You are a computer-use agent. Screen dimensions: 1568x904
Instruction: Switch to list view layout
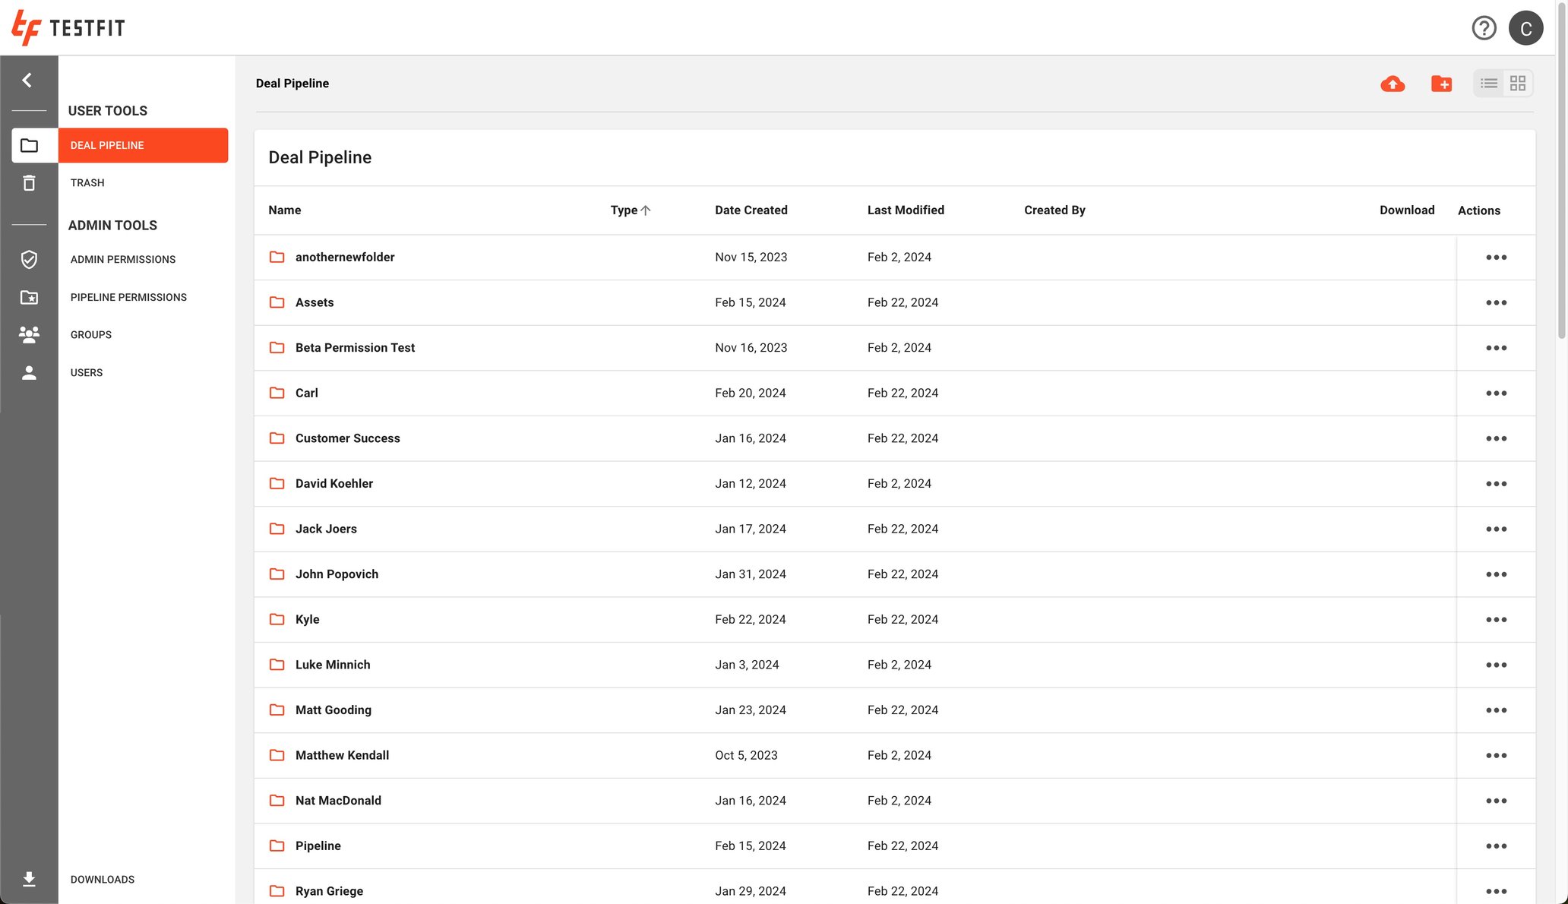click(1489, 84)
